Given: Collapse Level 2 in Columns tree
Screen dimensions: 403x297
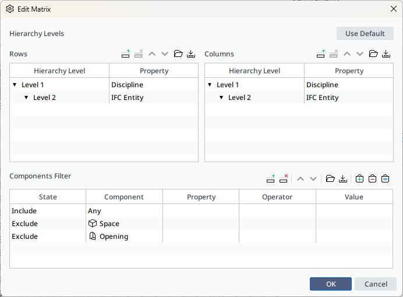Looking at the screenshot, I should pyautogui.click(x=221, y=98).
